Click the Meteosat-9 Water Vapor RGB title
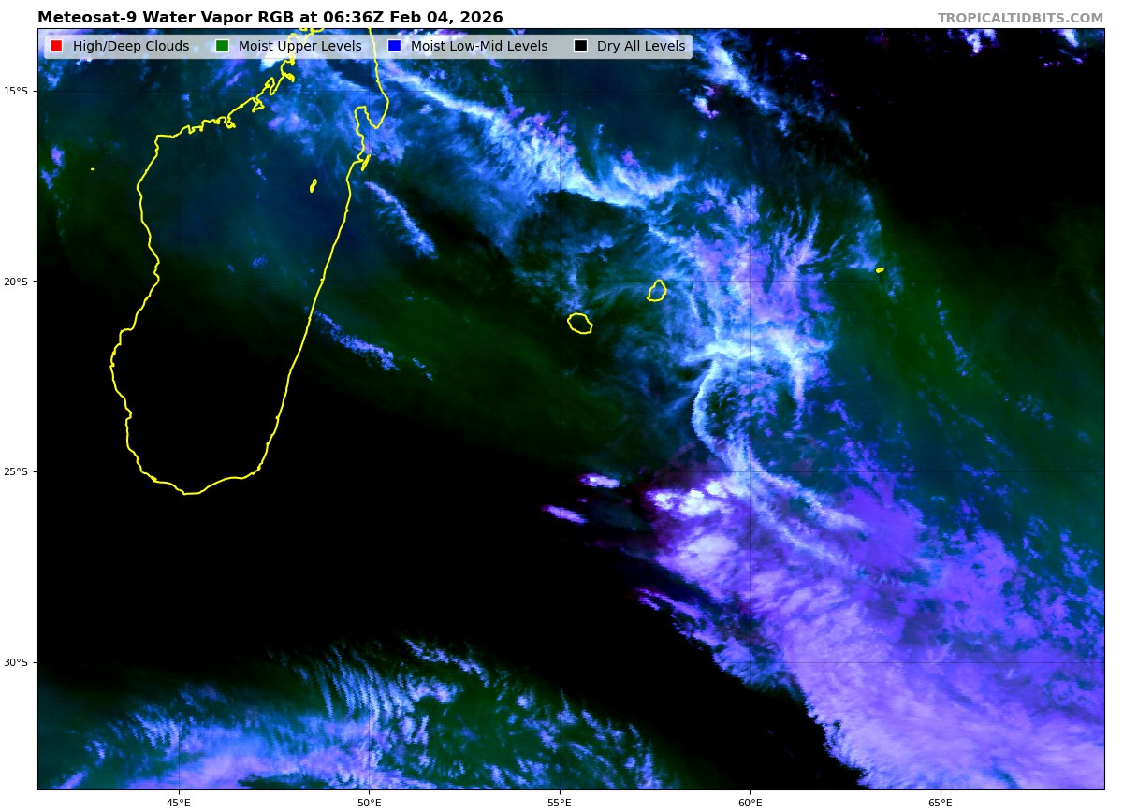Screen dimensions: 1123x811 270,18
